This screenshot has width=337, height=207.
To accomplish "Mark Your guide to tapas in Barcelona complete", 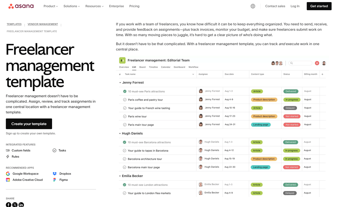I will point(124,150).
